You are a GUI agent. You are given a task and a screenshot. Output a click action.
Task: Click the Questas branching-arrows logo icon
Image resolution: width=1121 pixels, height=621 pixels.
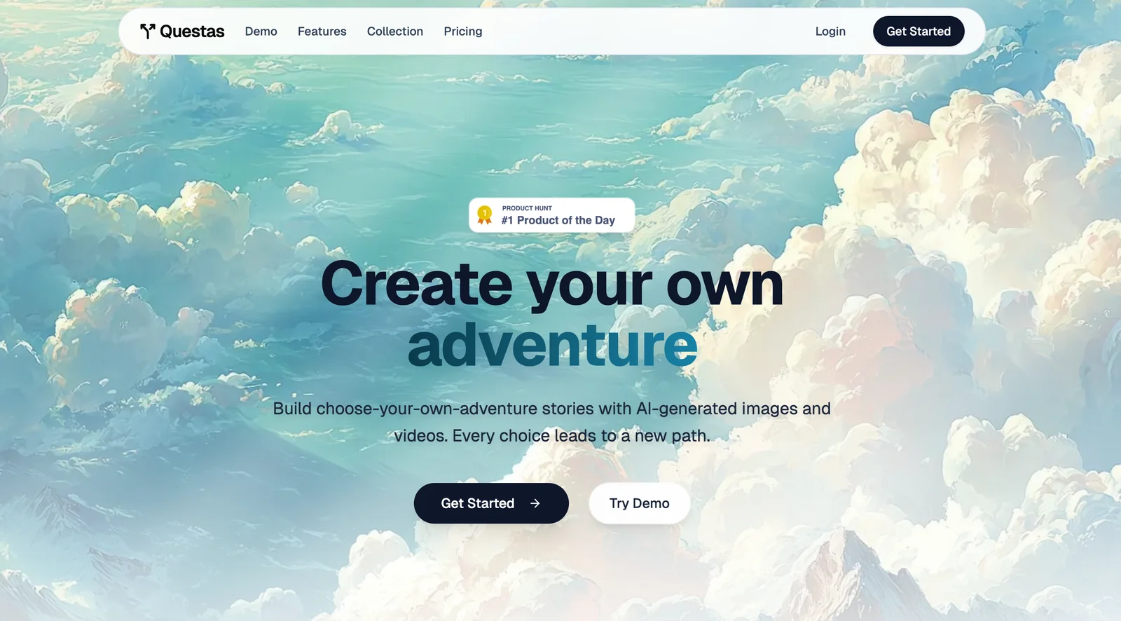click(x=147, y=31)
